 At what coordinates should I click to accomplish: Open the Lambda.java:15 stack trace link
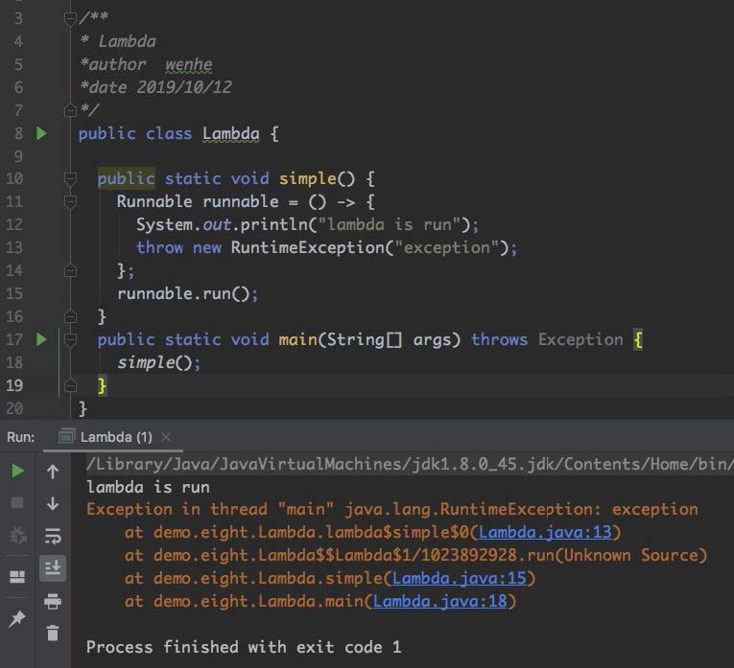point(460,578)
